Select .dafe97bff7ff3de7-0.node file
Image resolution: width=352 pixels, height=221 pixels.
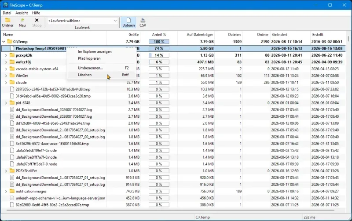point(173,164)
